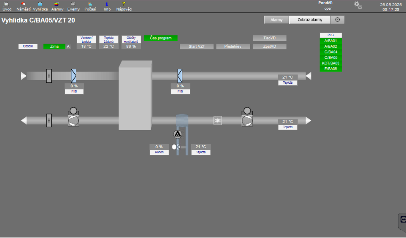The image size is (406, 238).
Task: Open the clock button next to Zobraz alarmy
Action: pos(337,20)
